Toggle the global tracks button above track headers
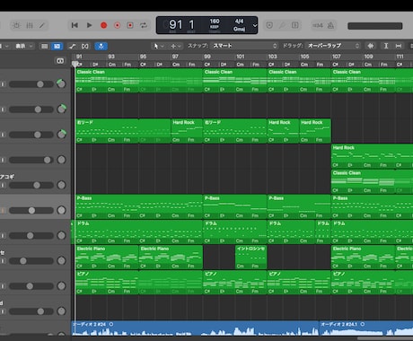This screenshot has width=413, height=341. (60, 61)
